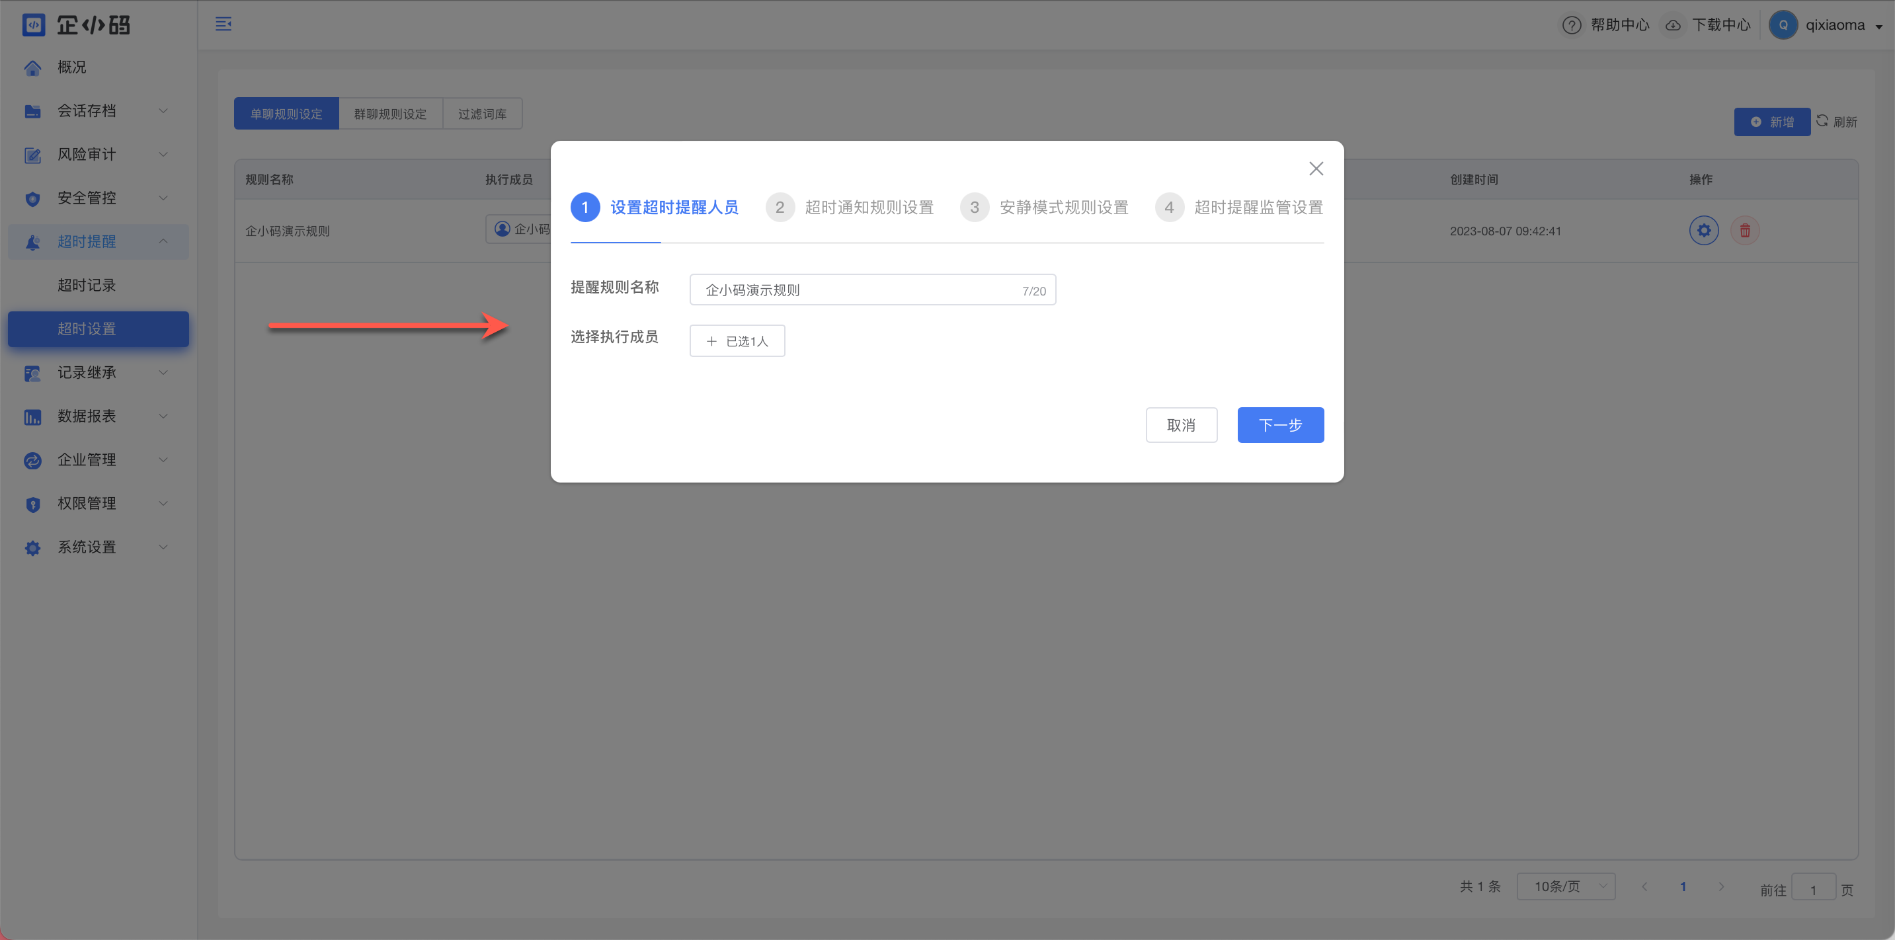Click step 1 circle in the wizard

[585, 208]
